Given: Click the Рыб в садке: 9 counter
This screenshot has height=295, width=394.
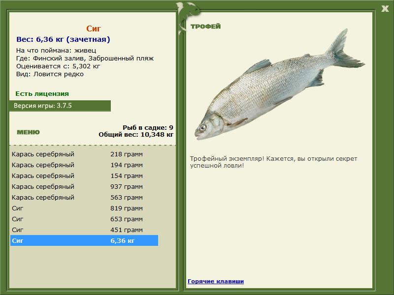Looking at the screenshot, I should click(x=148, y=127).
